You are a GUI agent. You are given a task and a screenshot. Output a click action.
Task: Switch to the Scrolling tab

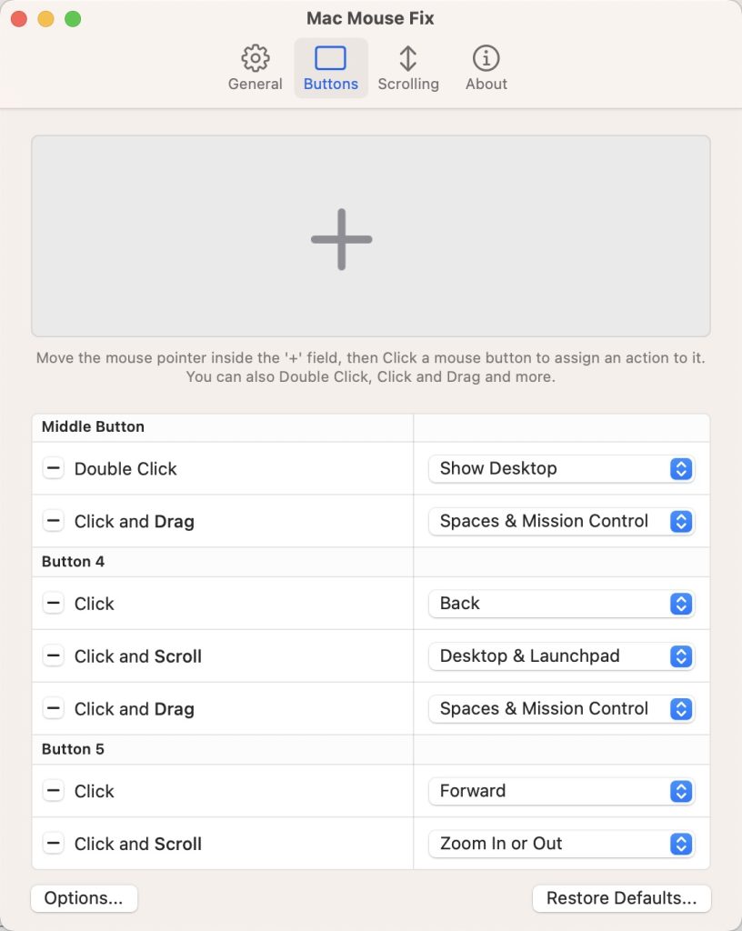pyautogui.click(x=408, y=68)
